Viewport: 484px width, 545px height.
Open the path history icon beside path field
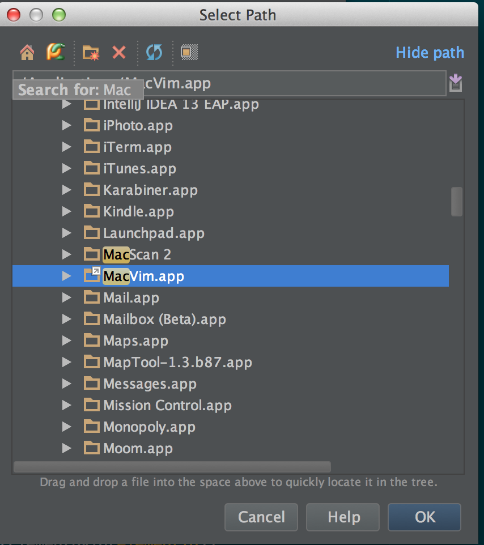pos(456,83)
